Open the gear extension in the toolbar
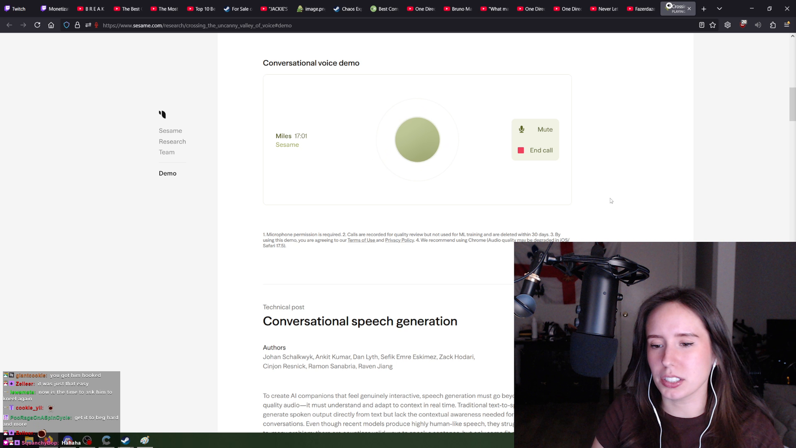 click(728, 25)
